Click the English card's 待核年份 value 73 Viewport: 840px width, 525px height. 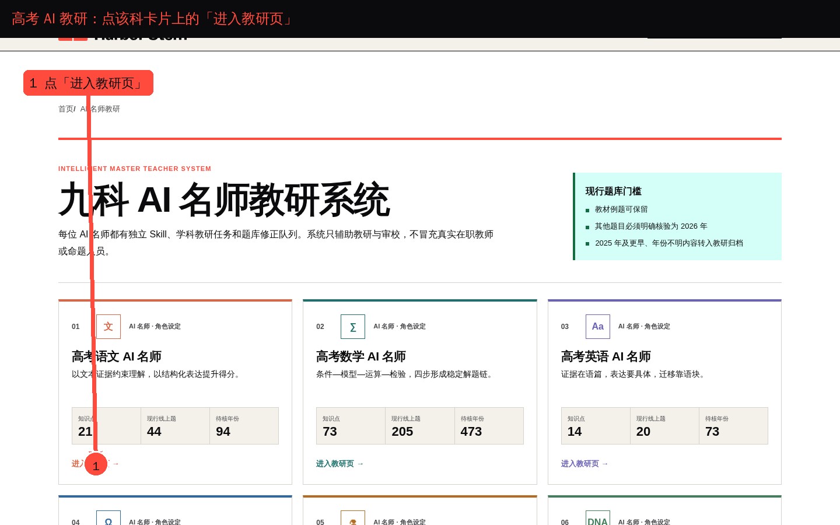click(712, 432)
